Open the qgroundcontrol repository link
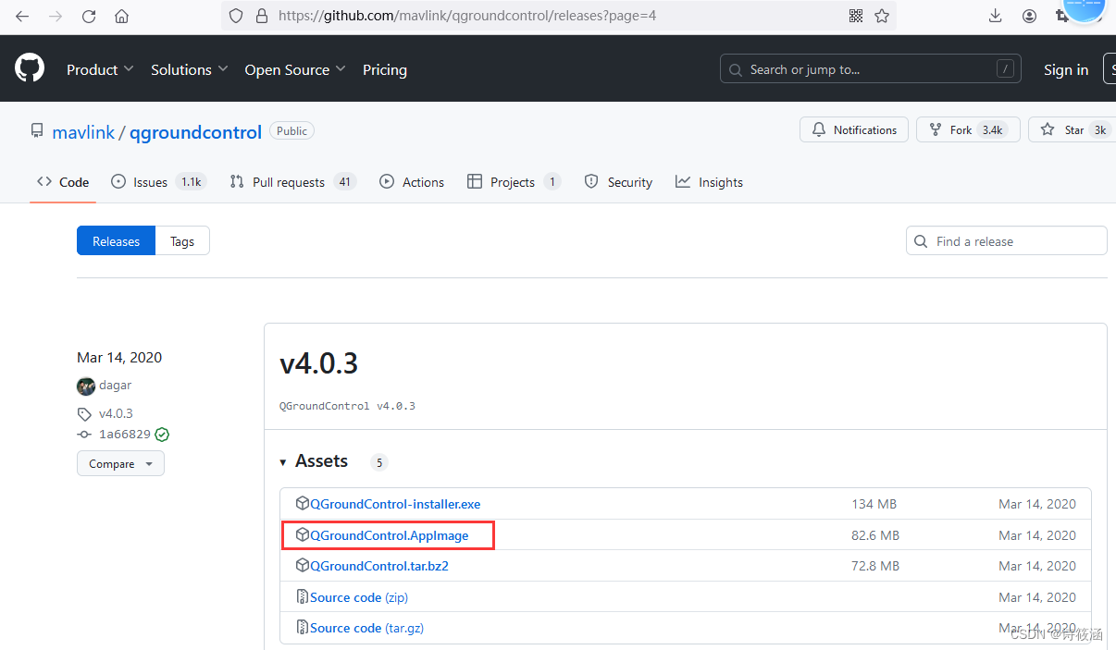 coord(196,132)
